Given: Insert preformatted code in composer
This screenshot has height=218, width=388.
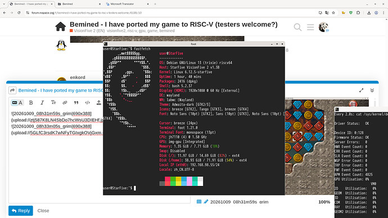Looking at the screenshot, I should (x=87, y=103).
